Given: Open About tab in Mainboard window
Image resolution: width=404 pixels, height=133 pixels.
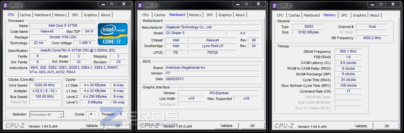Looking at the screenshot, I should 240,15.
